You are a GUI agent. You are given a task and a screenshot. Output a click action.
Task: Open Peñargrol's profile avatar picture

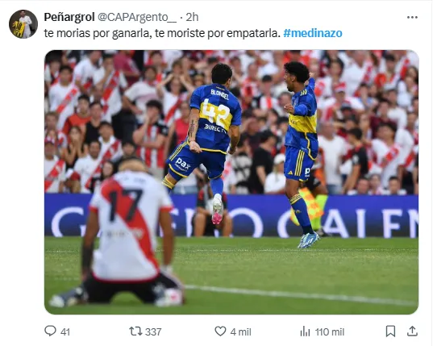point(23,24)
